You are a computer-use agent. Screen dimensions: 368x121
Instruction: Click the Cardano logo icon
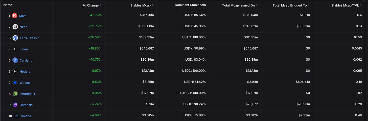pos(15,60)
